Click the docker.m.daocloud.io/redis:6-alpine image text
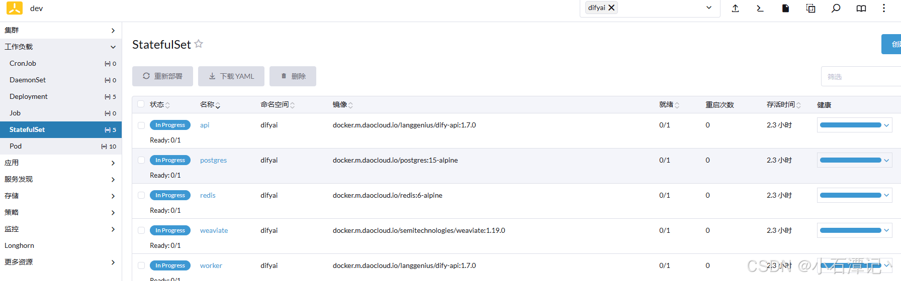Image resolution: width=901 pixels, height=281 pixels. coord(388,195)
